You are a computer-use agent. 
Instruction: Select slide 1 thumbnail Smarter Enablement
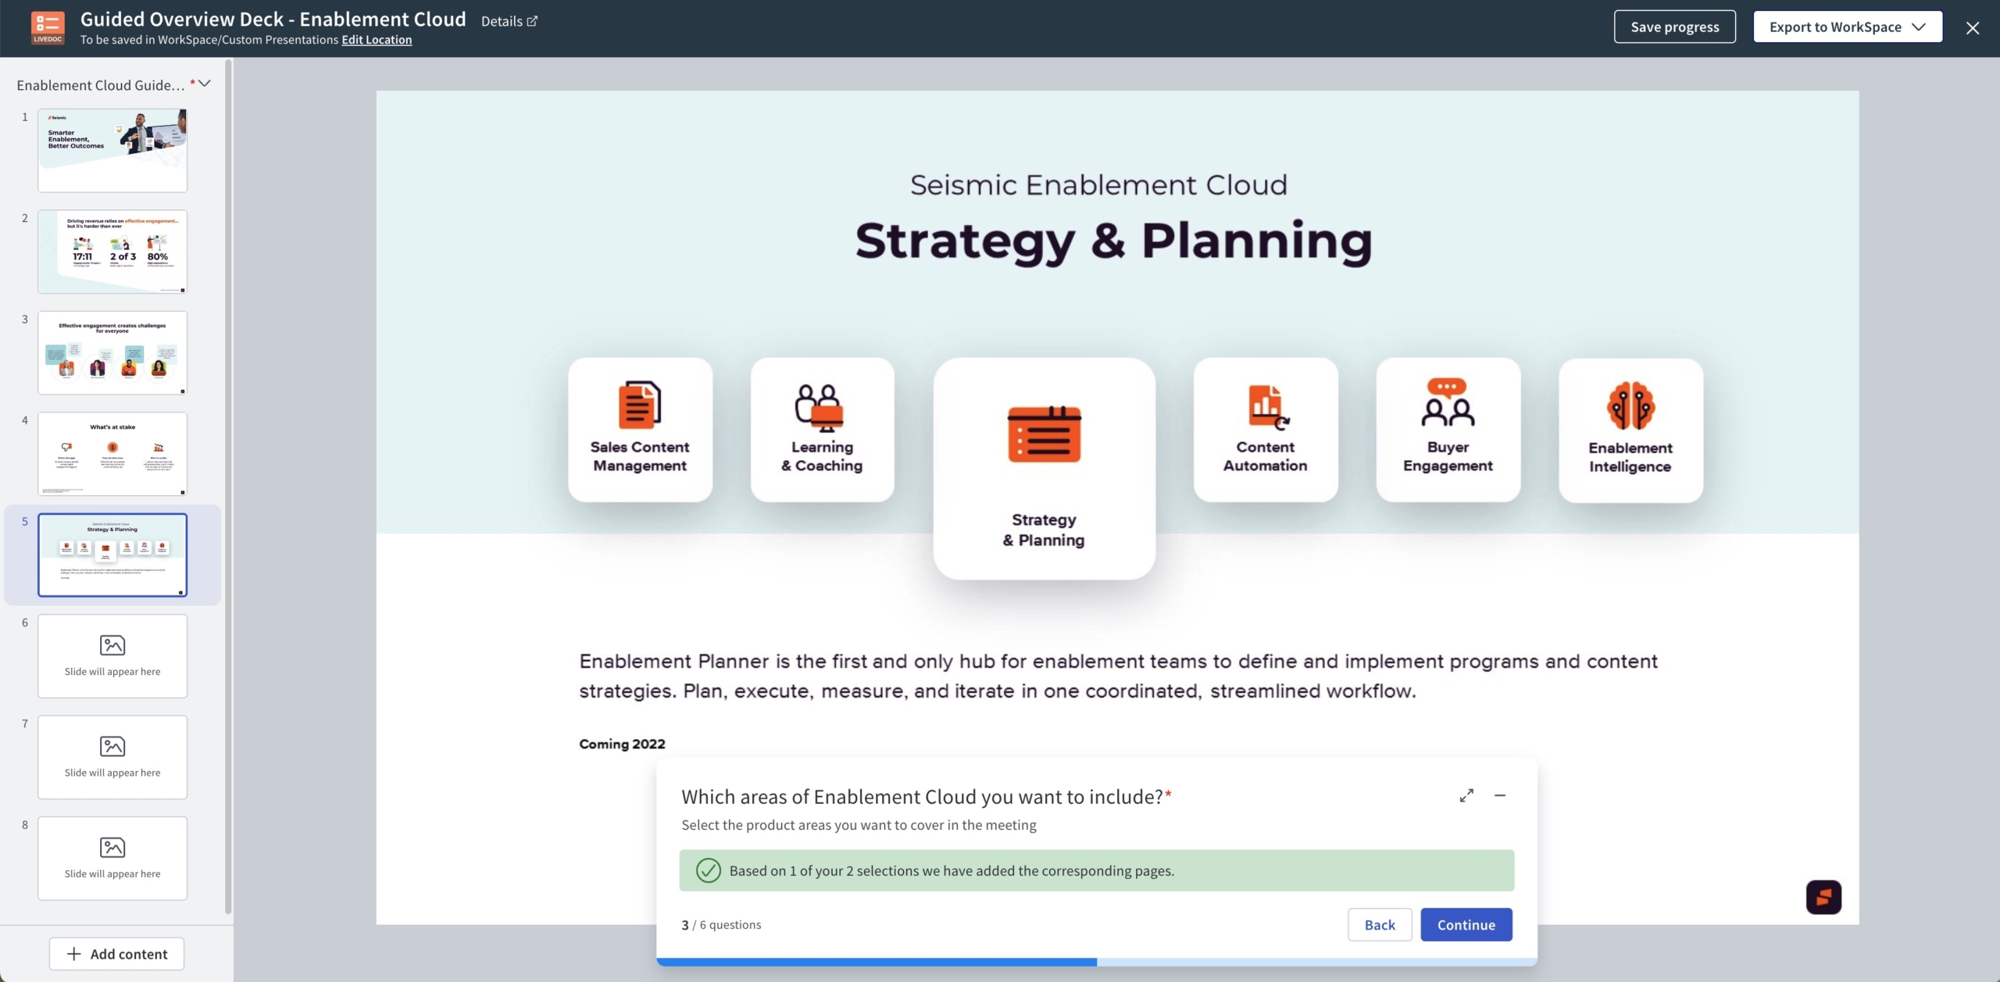point(112,150)
